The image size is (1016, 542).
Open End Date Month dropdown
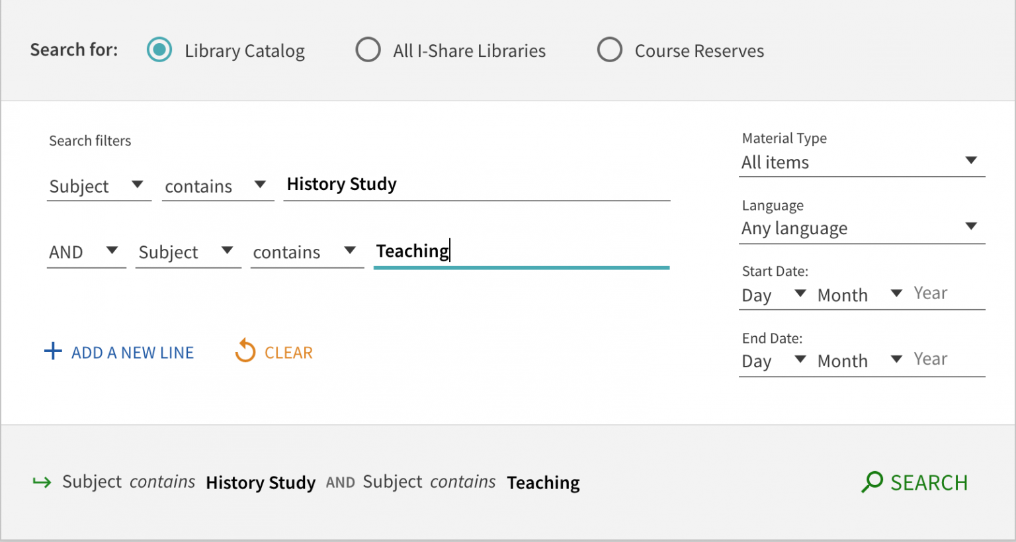[859, 361]
